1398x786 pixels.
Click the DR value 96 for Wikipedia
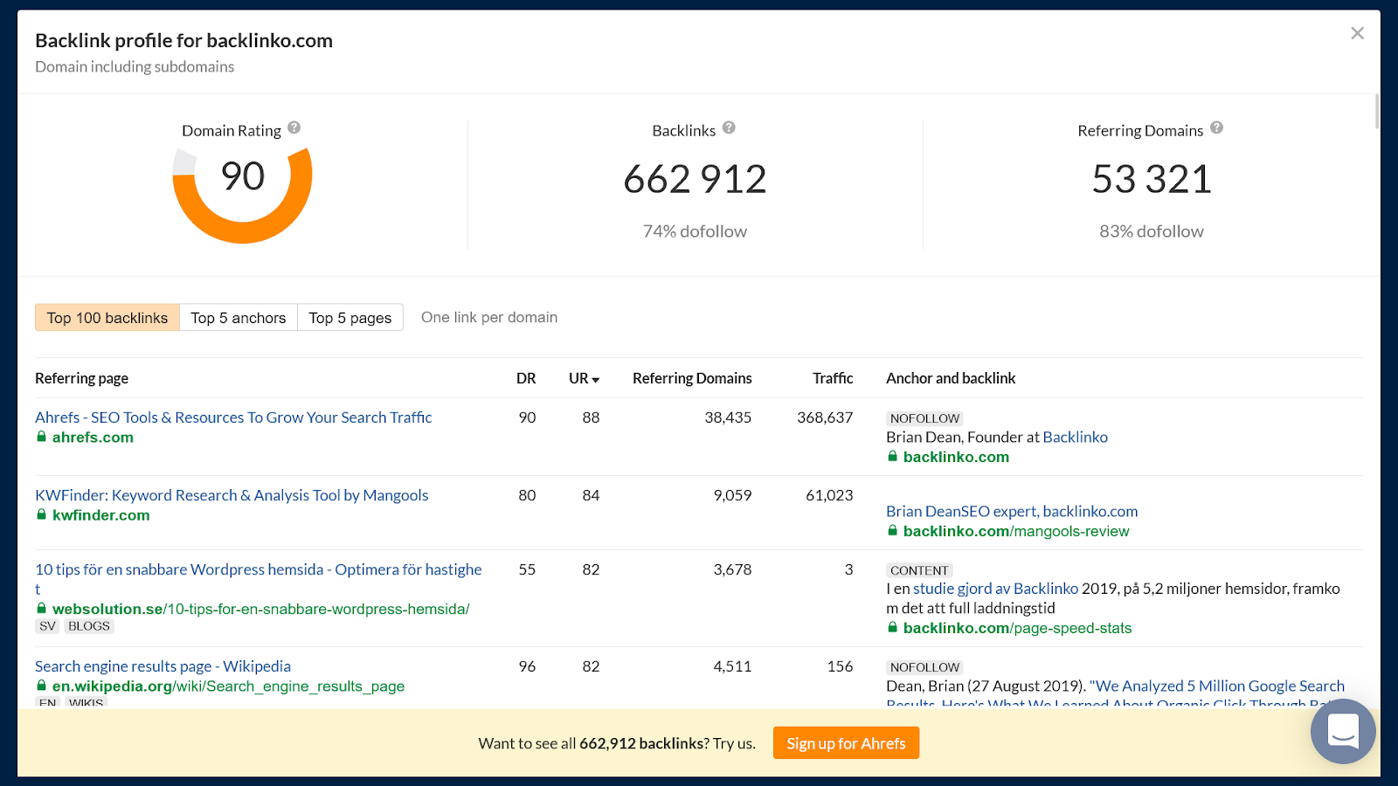click(527, 666)
